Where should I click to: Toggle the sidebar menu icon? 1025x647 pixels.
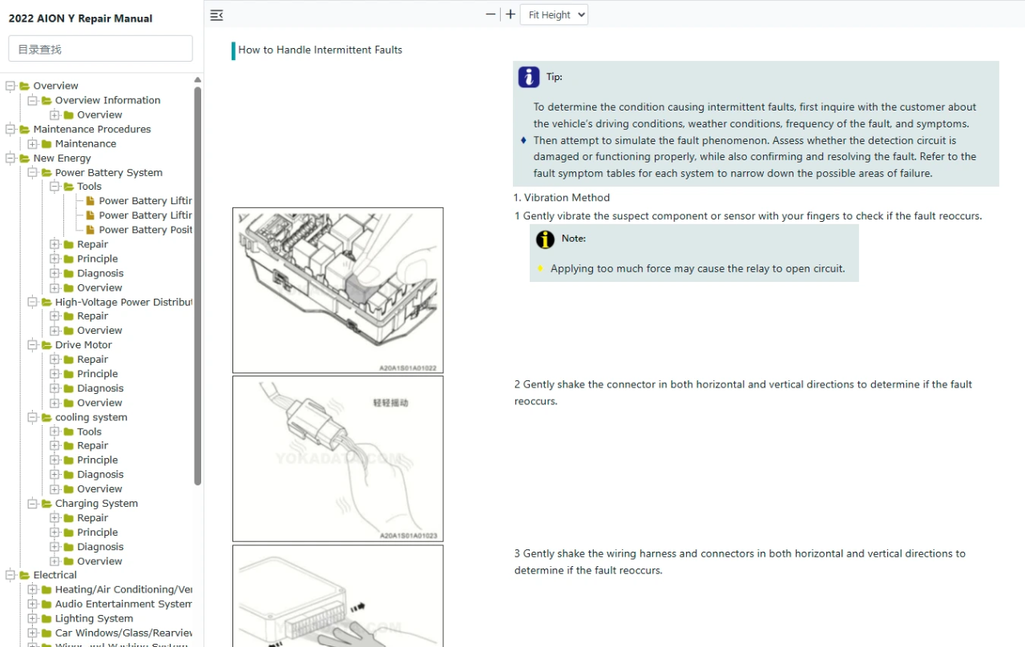pos(216,14)
